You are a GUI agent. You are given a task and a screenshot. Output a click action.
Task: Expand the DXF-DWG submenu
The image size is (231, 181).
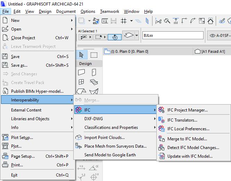(115, 119)
